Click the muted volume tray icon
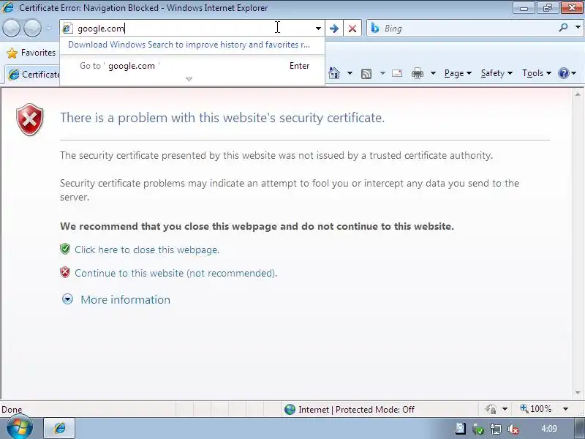The width and height of the screenshot is (585, 439). pyautogui.click(x=513, y=429)
